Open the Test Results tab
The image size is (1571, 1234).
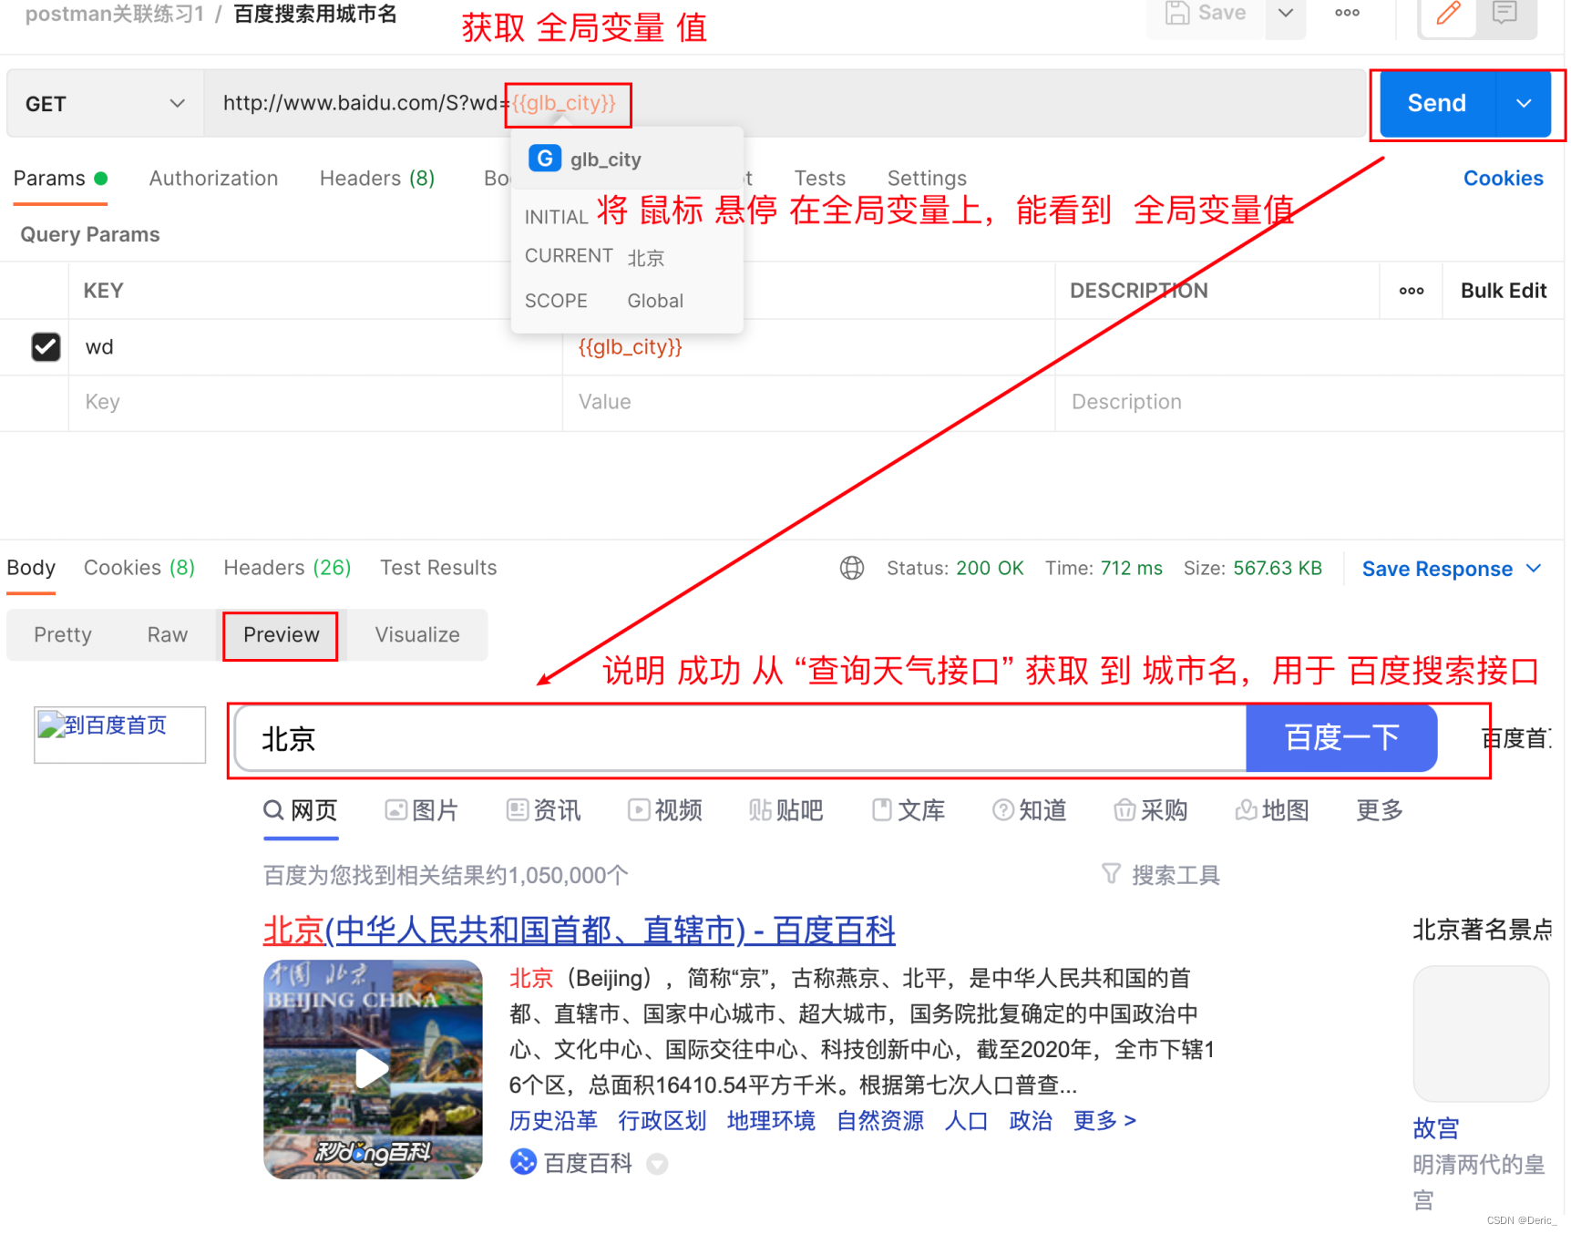[x=438, y=569]
